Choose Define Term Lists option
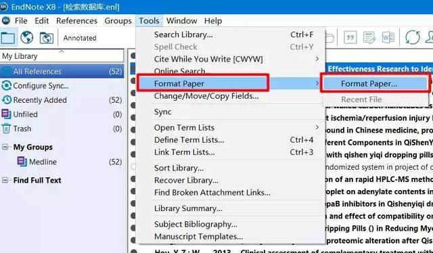Image resolution: width=433 pixels, height=253 pixels. [x=231, y=140]
